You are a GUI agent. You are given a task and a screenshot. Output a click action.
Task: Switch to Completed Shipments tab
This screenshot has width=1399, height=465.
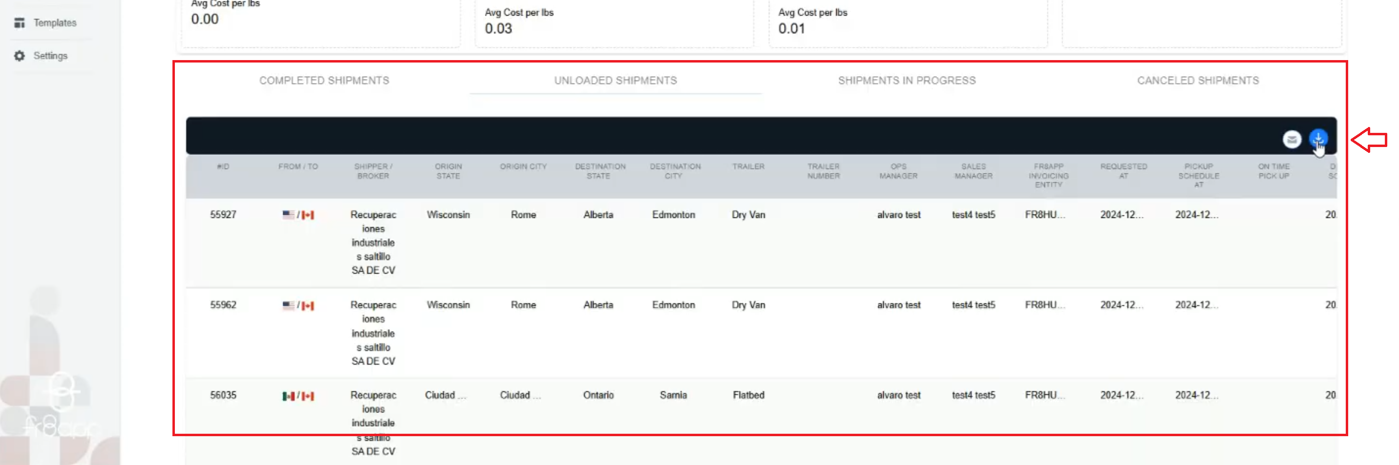324,81
